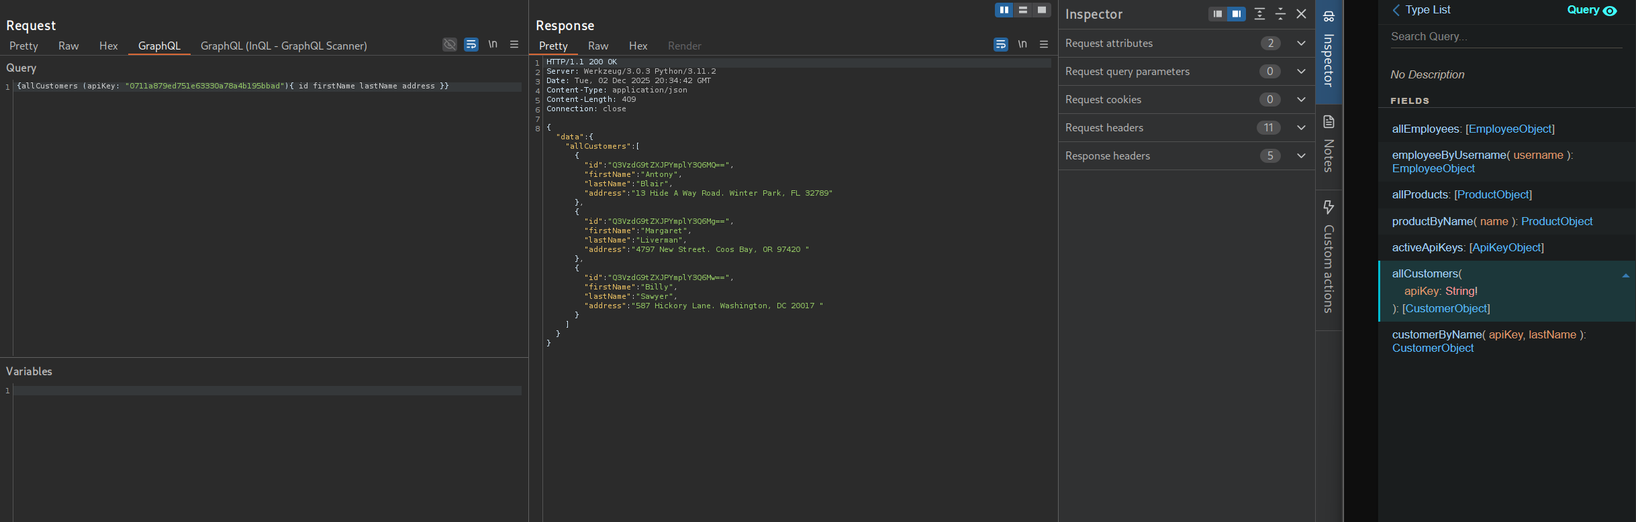Expand all Inspector sections icon
The width and height of the screenshot is (1636, 522).
tap(1259, 14)
